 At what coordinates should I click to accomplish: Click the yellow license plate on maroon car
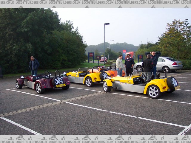(x=61, y=86)
